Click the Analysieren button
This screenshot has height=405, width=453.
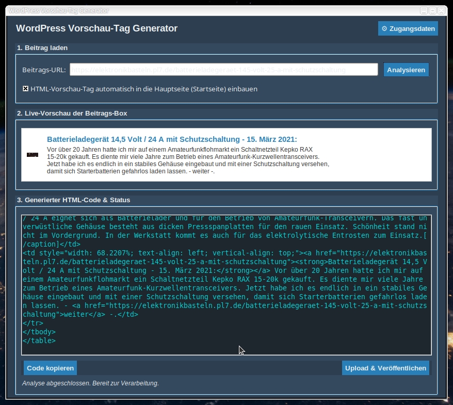tap(406, 70)
